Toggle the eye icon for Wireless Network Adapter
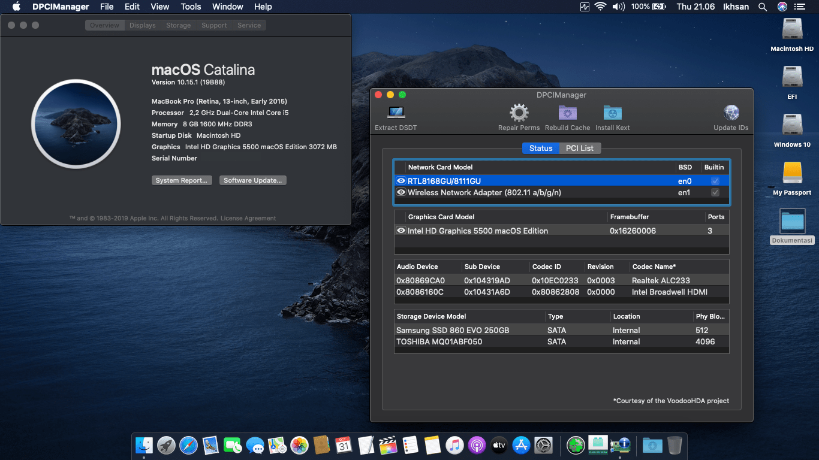819x460 pixels. pos(401,192)
